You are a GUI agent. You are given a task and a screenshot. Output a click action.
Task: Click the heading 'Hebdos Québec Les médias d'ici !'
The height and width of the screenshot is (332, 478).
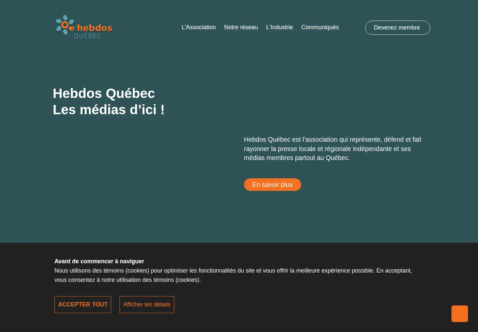coord(109,102)
